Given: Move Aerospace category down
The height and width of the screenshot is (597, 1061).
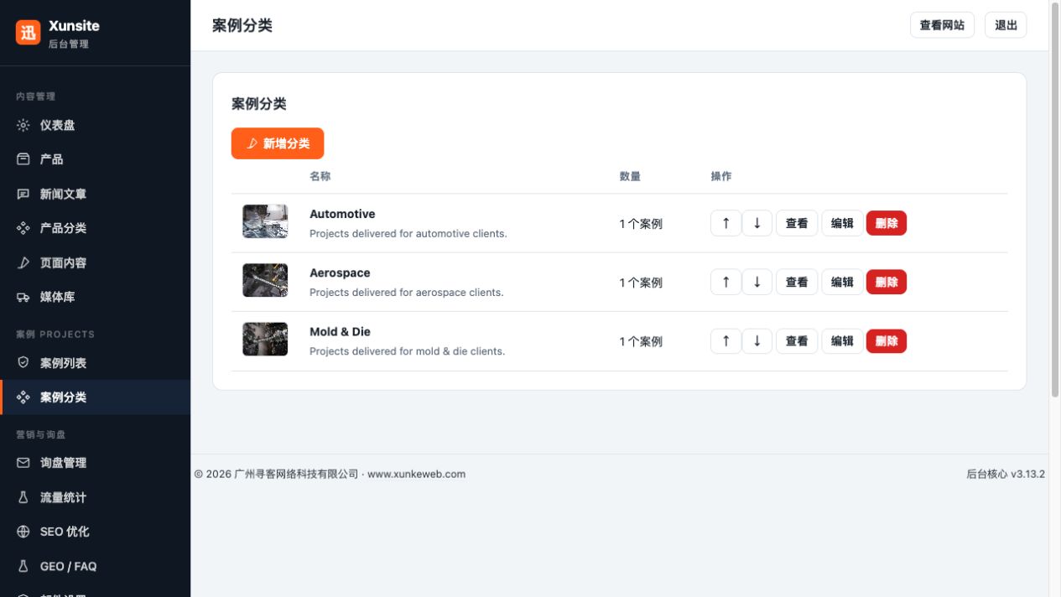Looking at the screenshot, I should point(757,282).
